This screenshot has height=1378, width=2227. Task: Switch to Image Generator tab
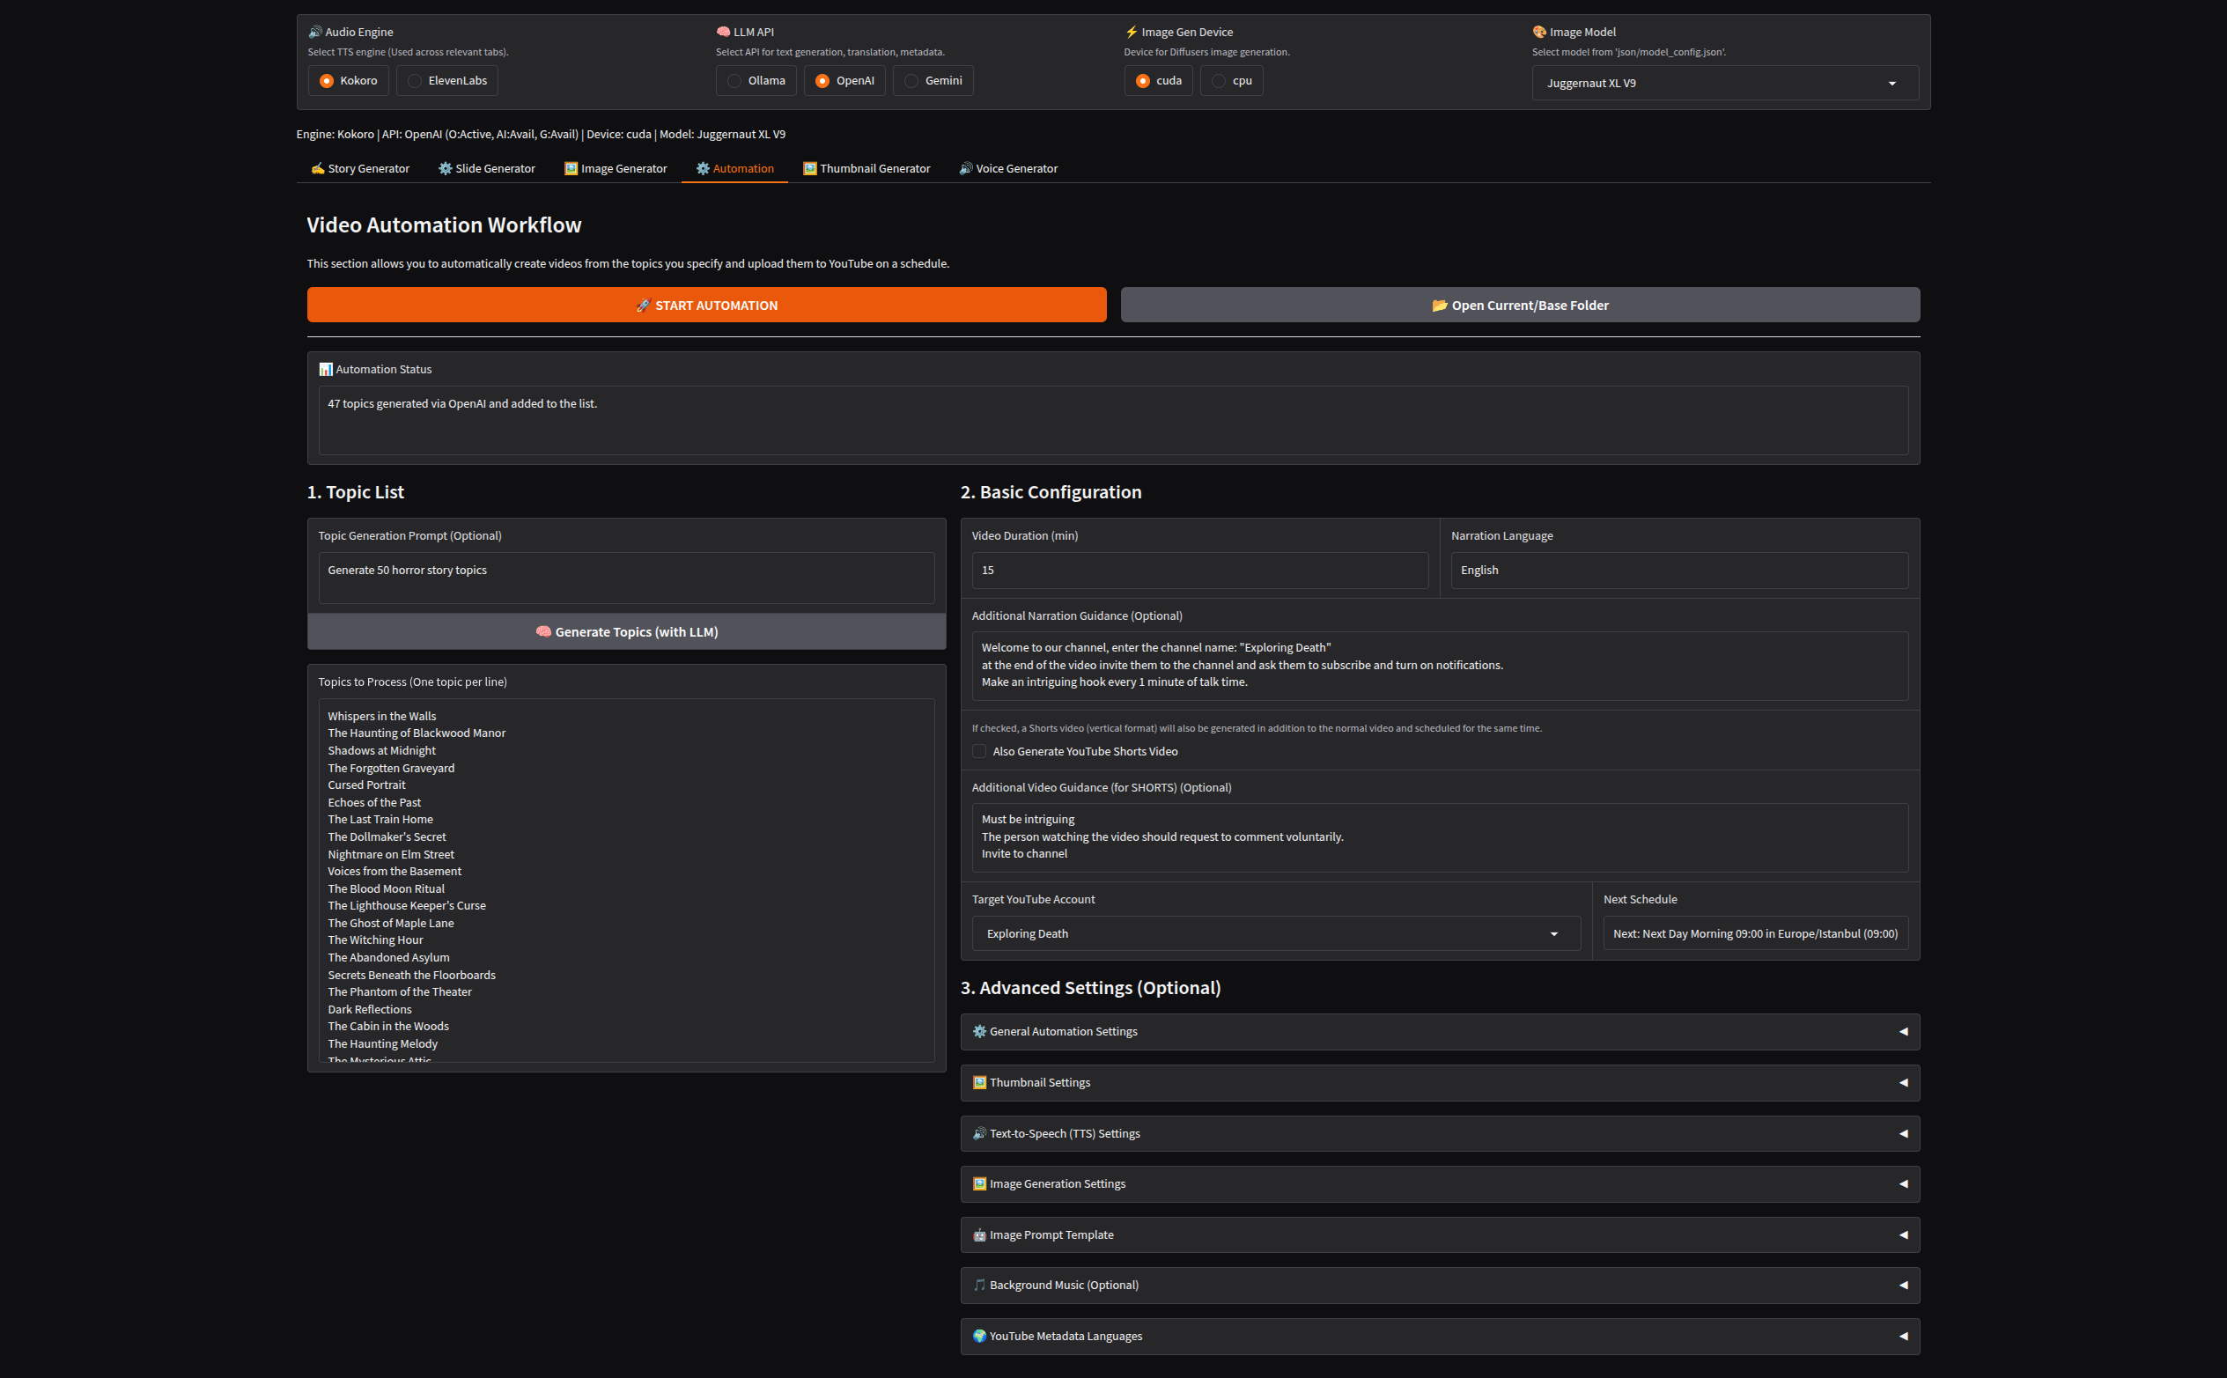coord(615,168)
